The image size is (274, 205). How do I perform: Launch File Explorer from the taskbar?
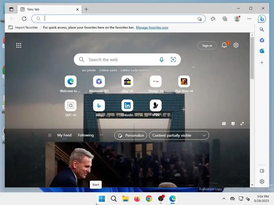click(125, 199)
